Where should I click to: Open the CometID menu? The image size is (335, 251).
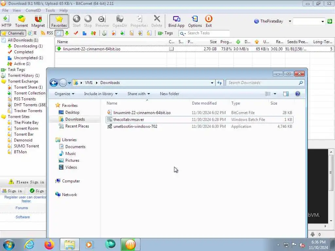point(33,10)
